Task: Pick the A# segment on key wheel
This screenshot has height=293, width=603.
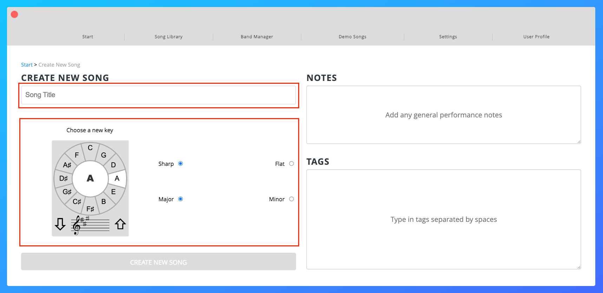Action: pyautogui.click(x=67, y=165)
